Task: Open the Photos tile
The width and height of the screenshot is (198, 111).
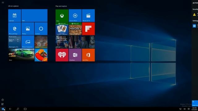Action: point(28,29)
